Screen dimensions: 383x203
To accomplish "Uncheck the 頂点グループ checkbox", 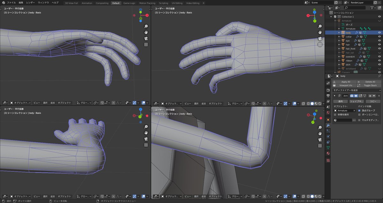I will 359,110.
